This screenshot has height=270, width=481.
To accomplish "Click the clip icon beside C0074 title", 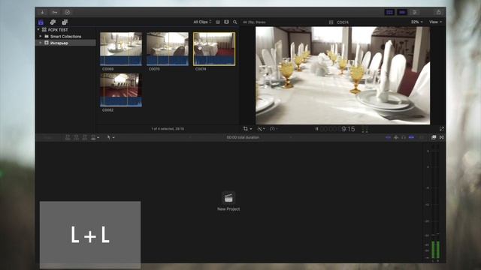I will pyautogui.click(x=331, y=22).
